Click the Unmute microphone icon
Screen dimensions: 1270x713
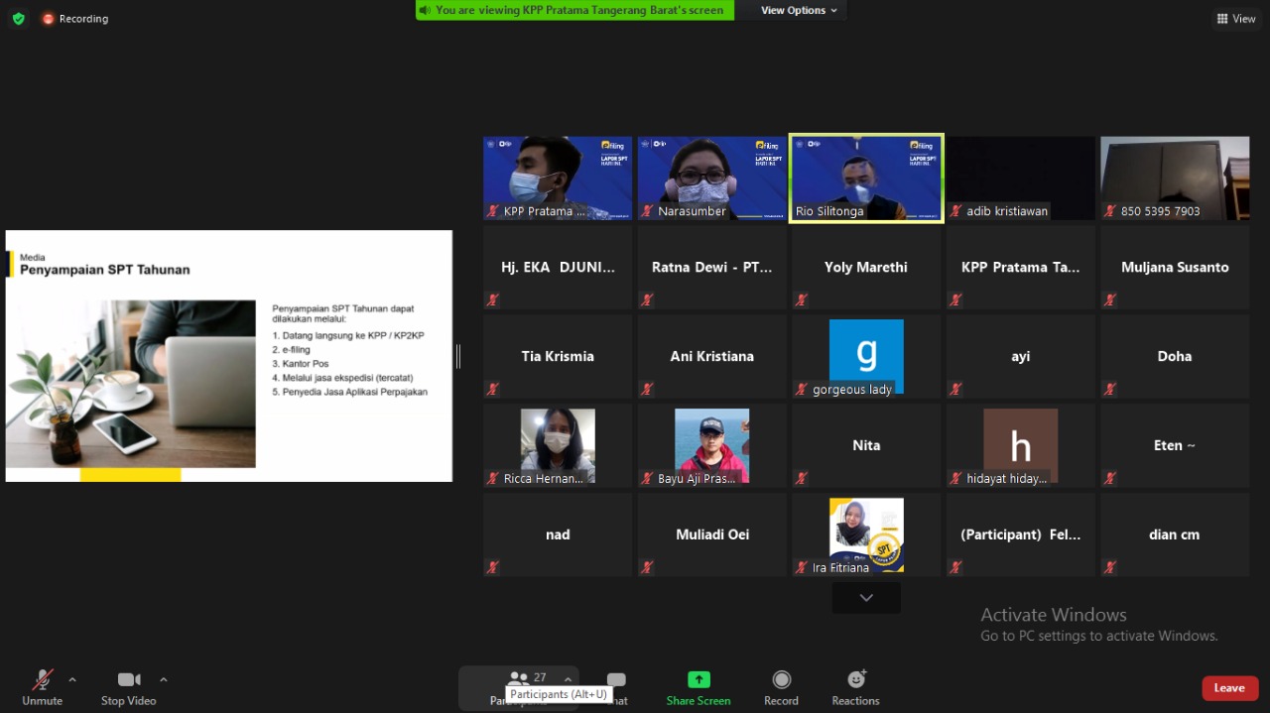42,680
